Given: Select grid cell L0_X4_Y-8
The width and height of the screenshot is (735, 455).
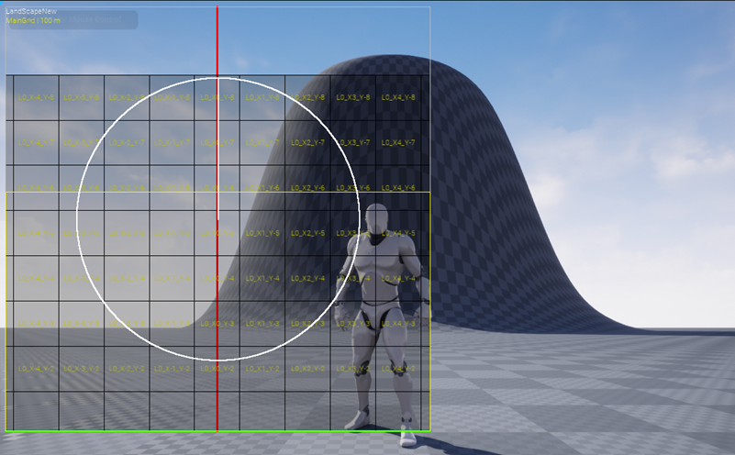Looking at the screenshot, I should pyautogui.click(x=398, y=97).
